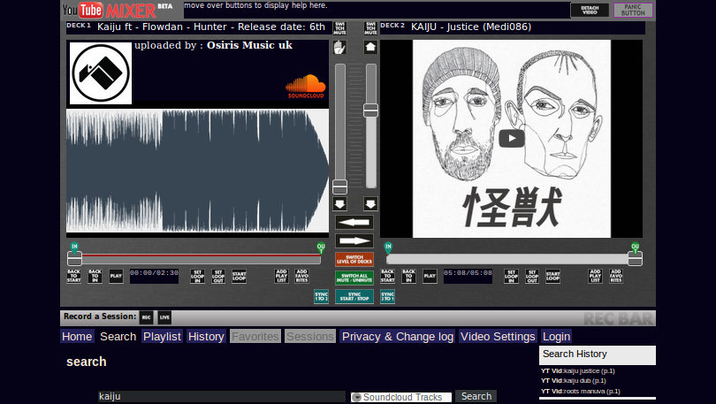Click Deck 1 volume fader handle
Viewport: 716px width, 404px height.
(339, 187)
